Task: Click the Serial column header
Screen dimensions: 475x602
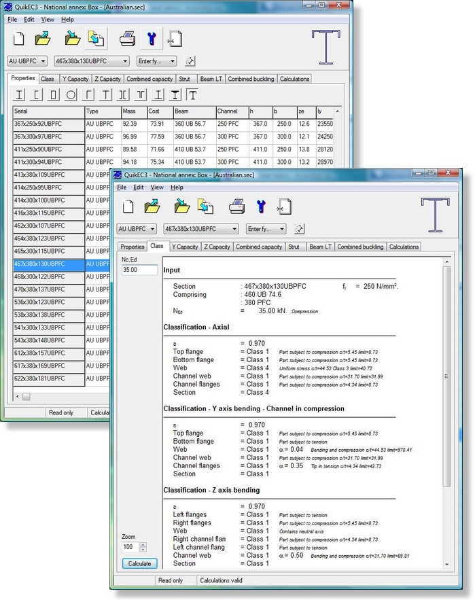Action: coord(48,111)
